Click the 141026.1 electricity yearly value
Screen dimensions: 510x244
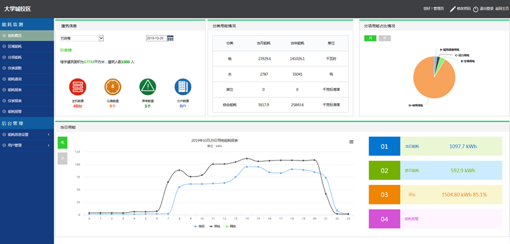click(x=297, y=59)
